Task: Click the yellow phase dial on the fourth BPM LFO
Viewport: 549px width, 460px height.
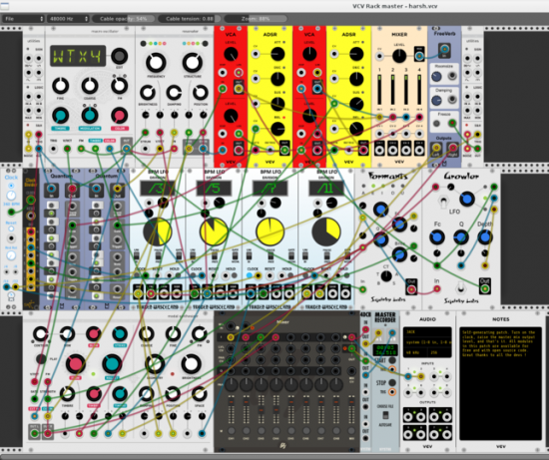Action: click(326, 231)
